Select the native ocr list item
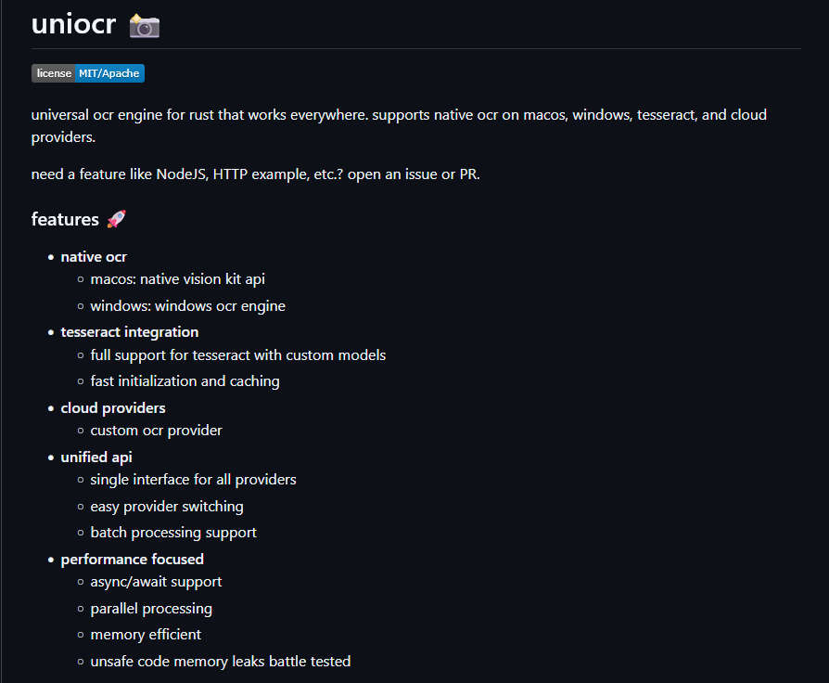The height and width of the screenshot is (683, 829). (94, 257)
